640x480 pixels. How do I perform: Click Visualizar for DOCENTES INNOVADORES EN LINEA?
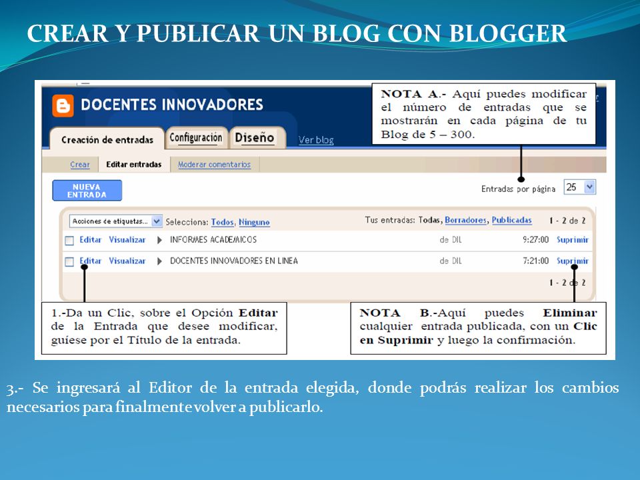point(127,261)
